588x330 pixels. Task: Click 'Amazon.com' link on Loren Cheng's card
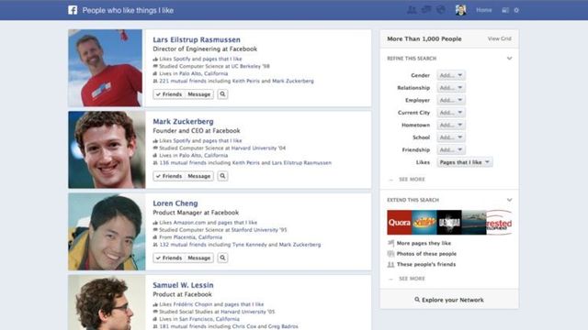pos(188,222)
